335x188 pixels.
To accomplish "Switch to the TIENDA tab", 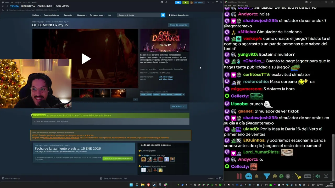I will tap(14, 6).
